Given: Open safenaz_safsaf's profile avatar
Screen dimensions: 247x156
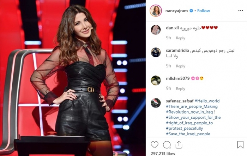Looking at the screenshot, I should pos(156,103).
